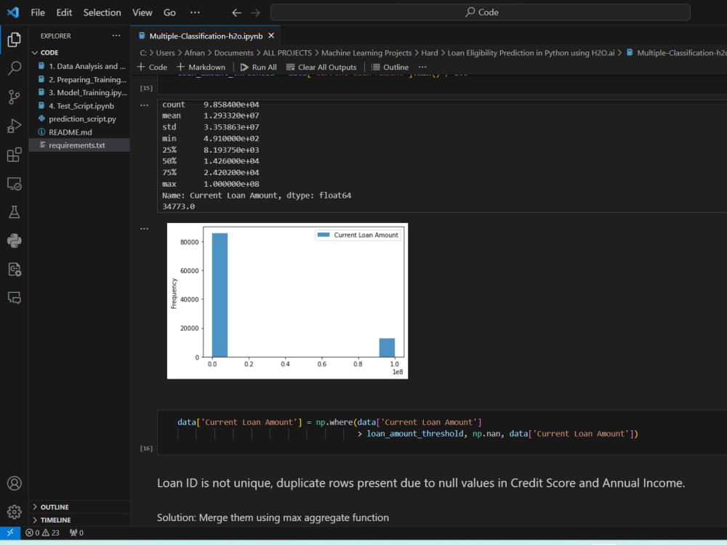
Task: Click the remote connection indicator in status bar
Action: [9, 533]
